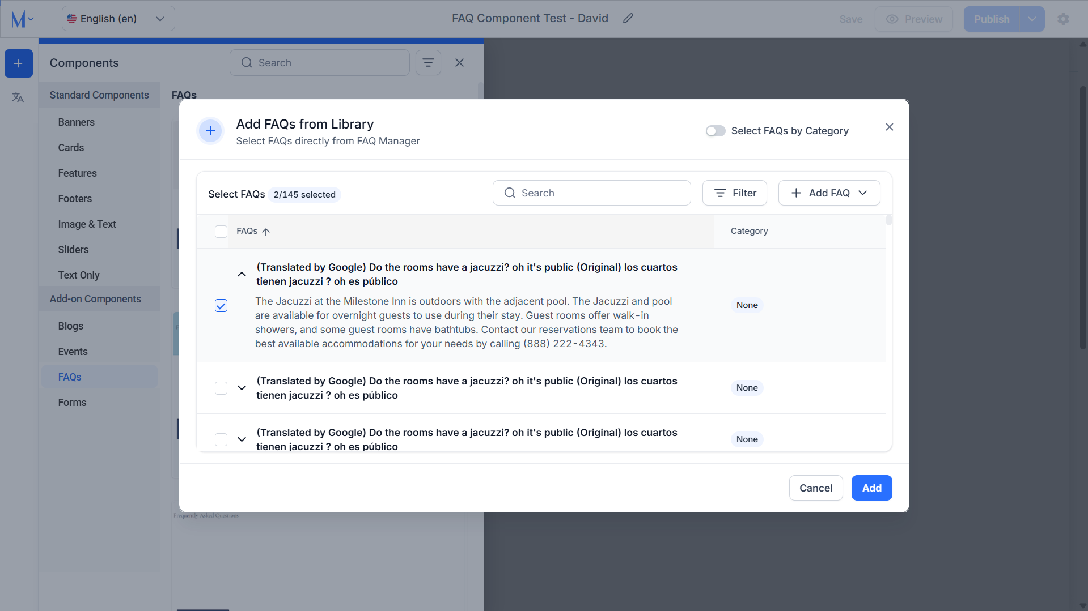The image size is (1088, 611).
Task: Click the Components panel filter icon
Action: [x=428, y=63]
